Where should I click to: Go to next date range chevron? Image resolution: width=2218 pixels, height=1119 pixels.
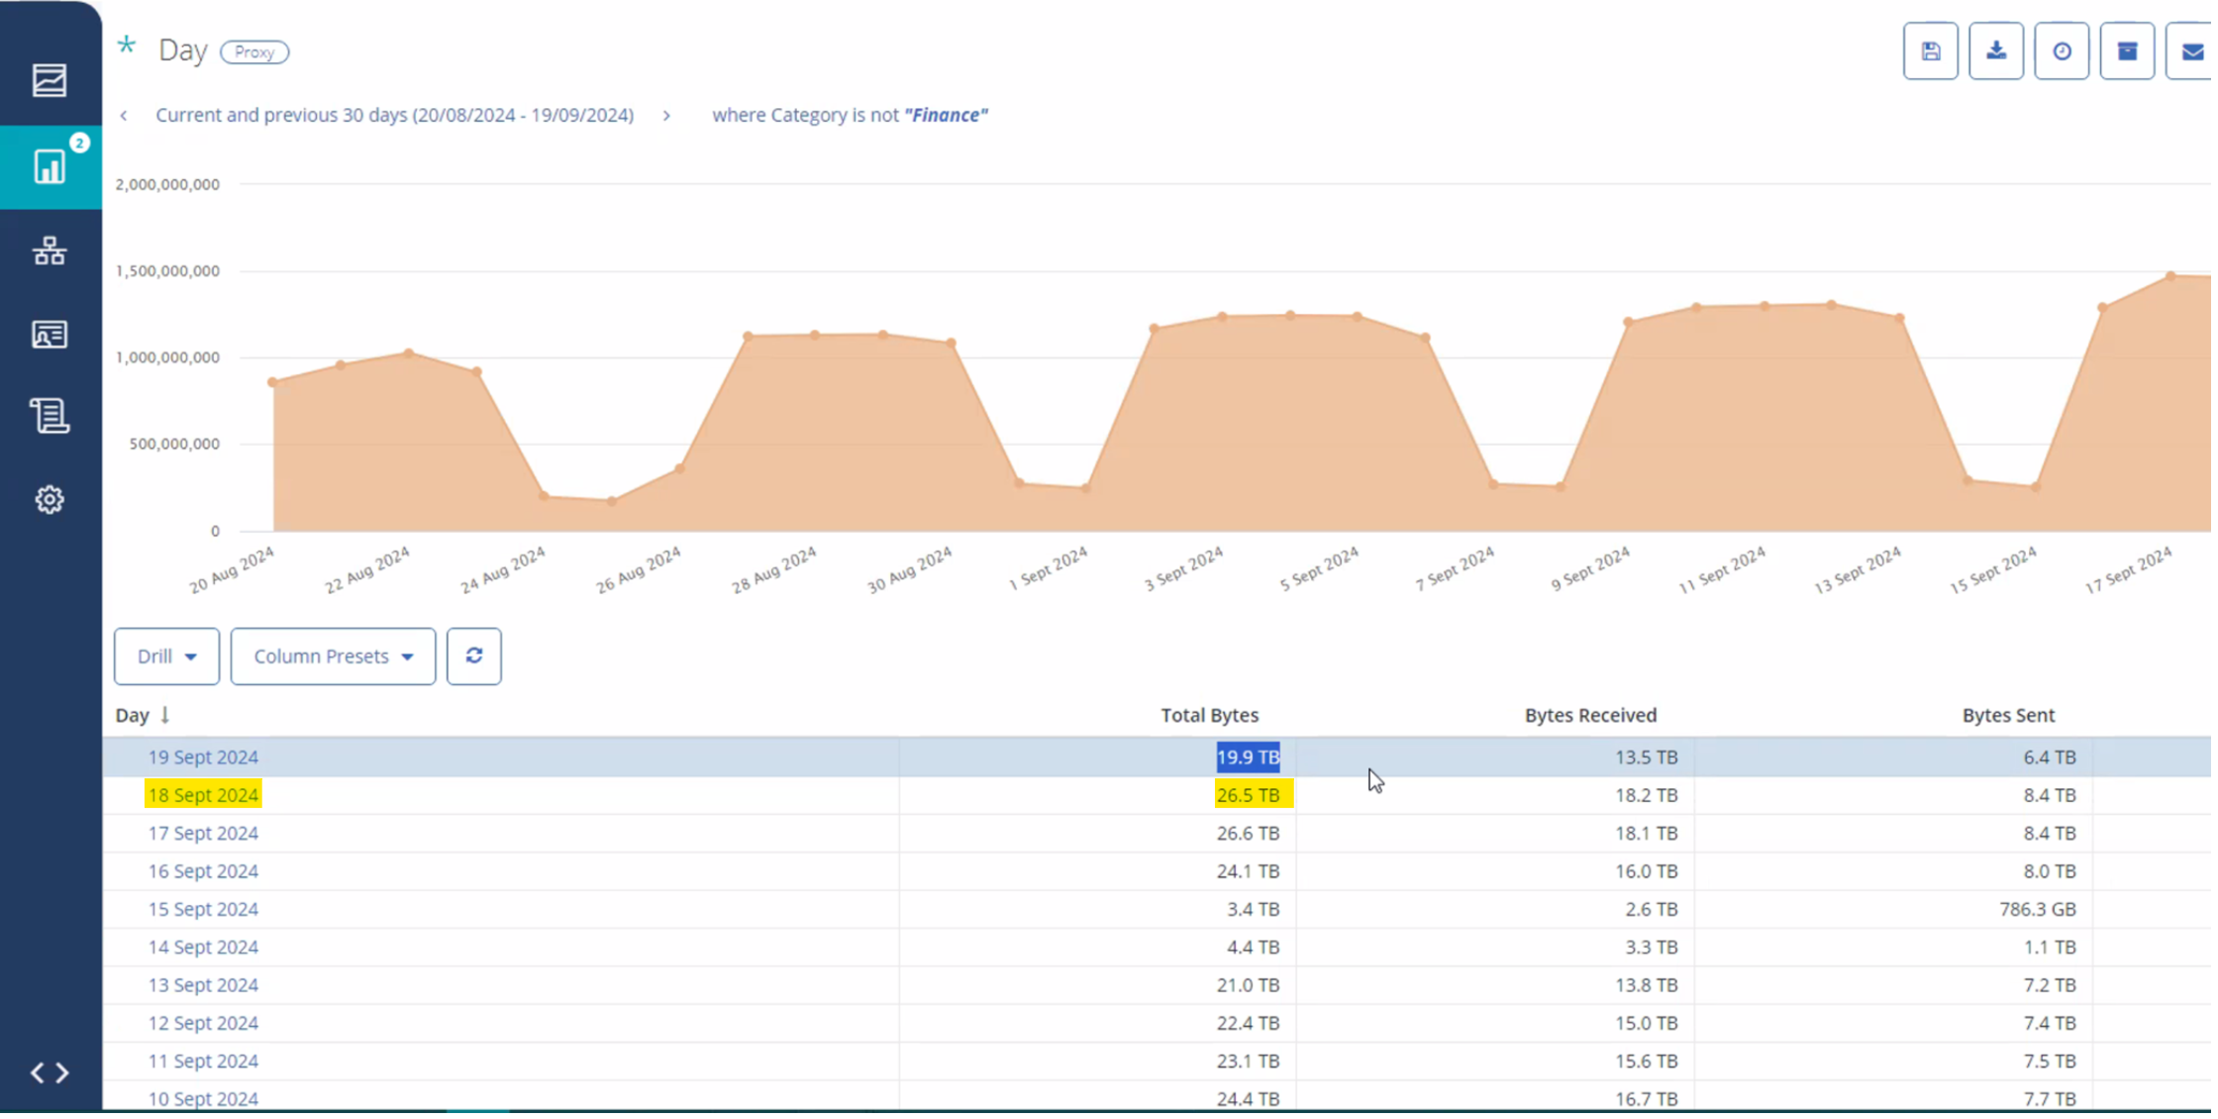click(x=668, y=116)
